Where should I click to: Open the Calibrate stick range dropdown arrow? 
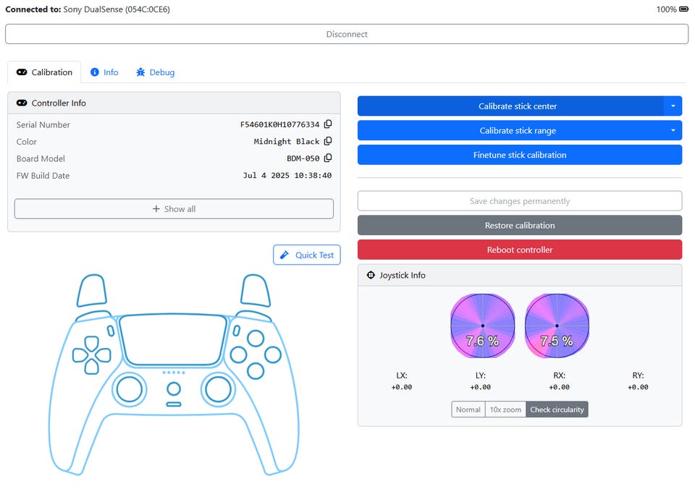pyautogui.click(x=673, y=130)
